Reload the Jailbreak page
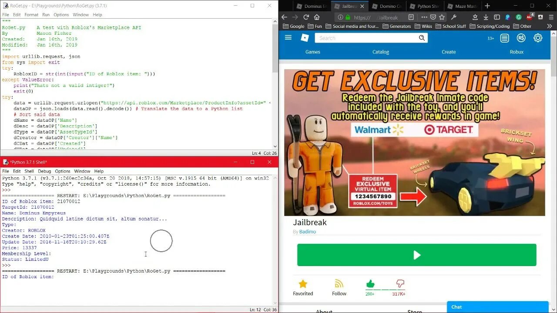Viewport: 557px width, 313px height. pyautogui.click(x=306, y=17)
